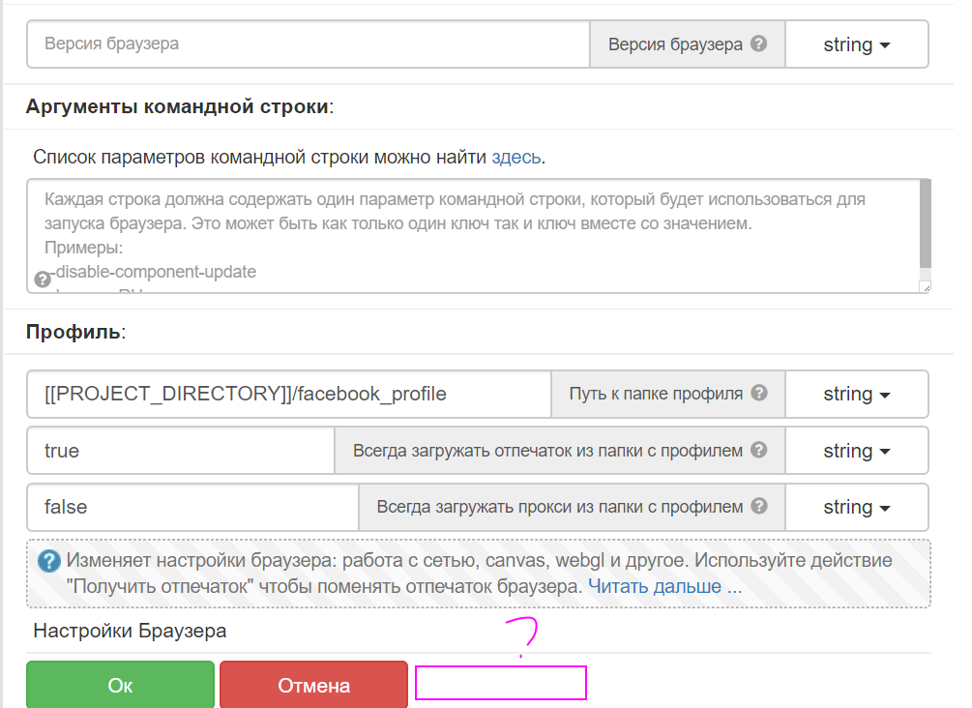This screenshot has width=972, height=708.
Task: Click the red Отмена button
Action: [313, 685]
